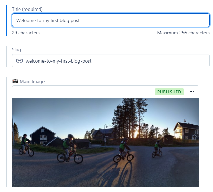Click the "29 characters" counter text
This screenshot has height=192, width=213.
click(x=26, y=33)
